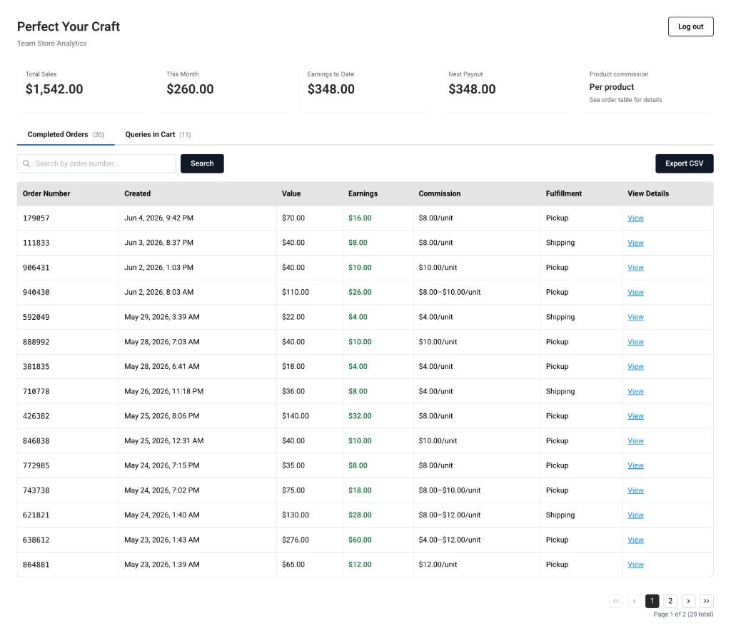View details for order 846838
This screenshot has width=731, height=636.
coord(635,440)
